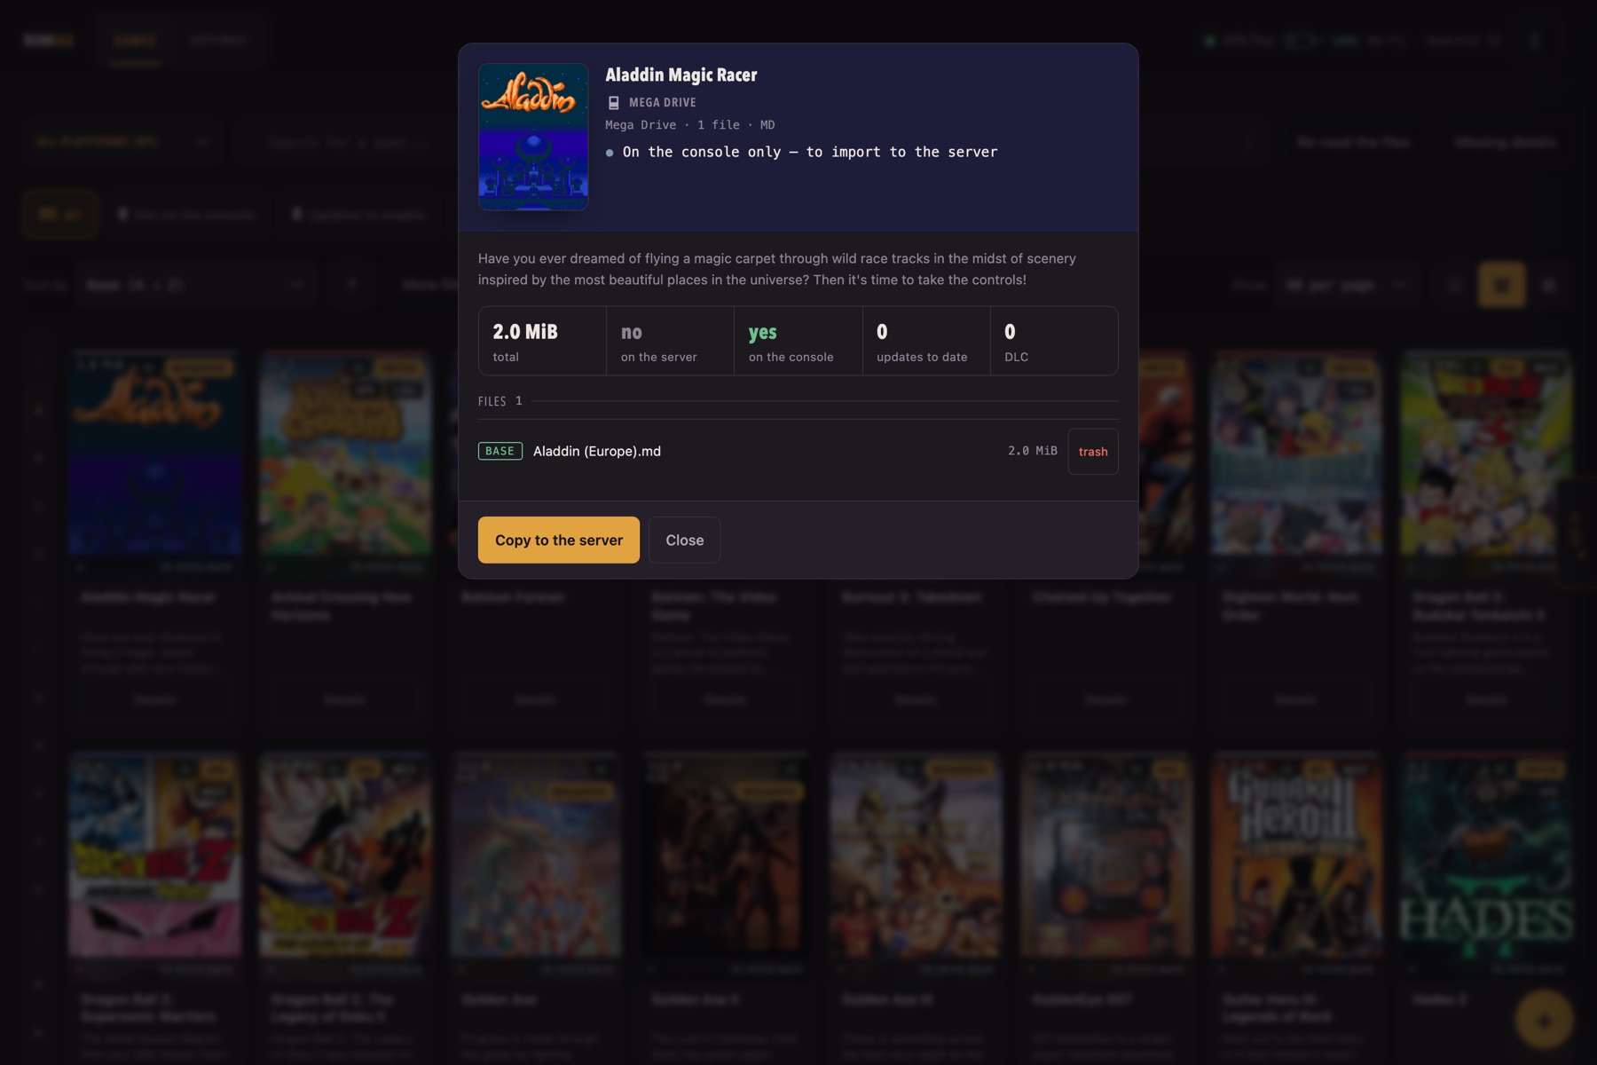Open the Aladdin cover art in the dialog
This screenshot has height=1065, width=1597.
click(x=533, y=137)
